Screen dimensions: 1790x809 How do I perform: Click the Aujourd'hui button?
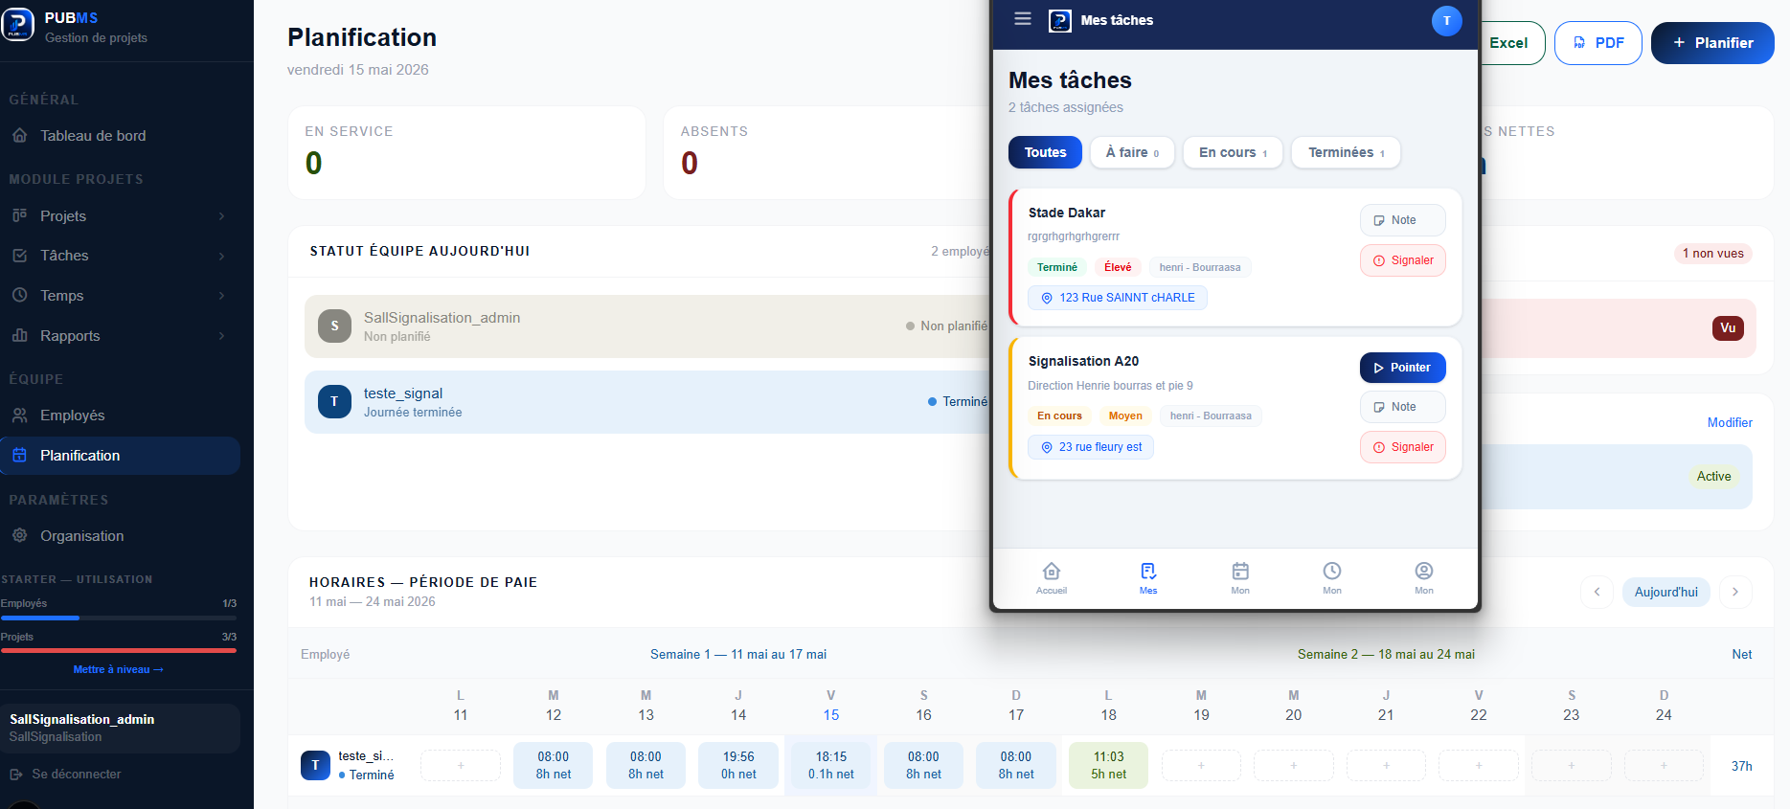(x=1665, y=592)
